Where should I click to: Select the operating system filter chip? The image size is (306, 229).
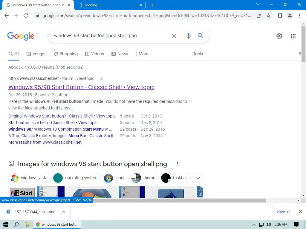pos(77,178)
